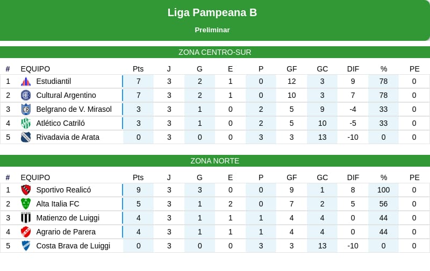Click the Pts column header in Centro-Sur

tap(138, 69)
